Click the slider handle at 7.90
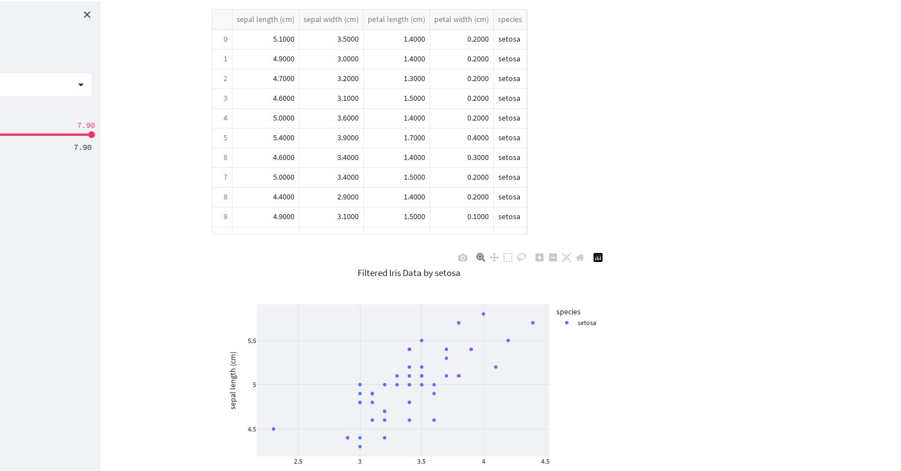This screenshot has width=901, height=471. click(91, 135)
